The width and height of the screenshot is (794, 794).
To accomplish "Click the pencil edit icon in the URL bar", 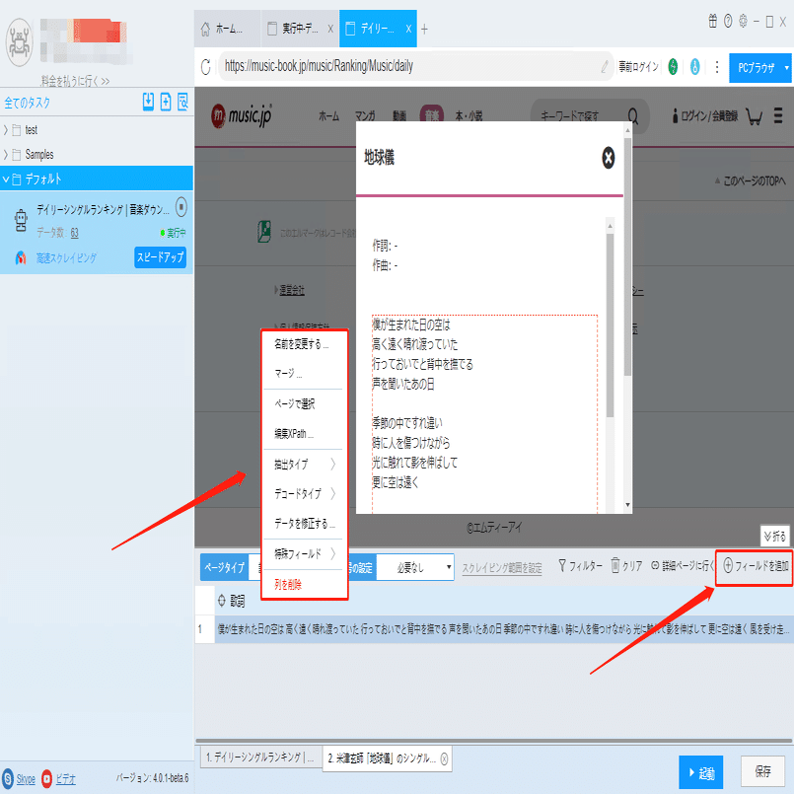I will coord(604,66).
